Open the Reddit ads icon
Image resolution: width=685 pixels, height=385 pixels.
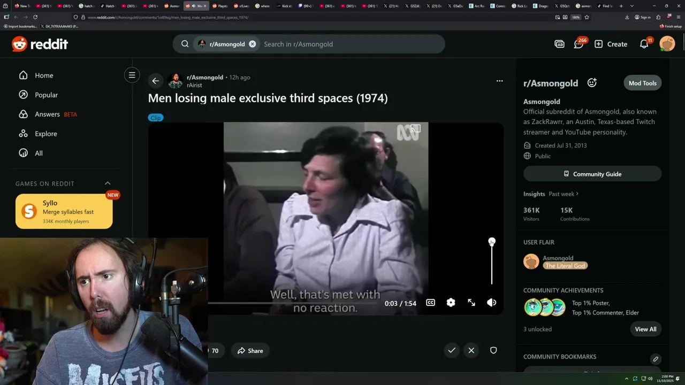click(x=559, y=44)
